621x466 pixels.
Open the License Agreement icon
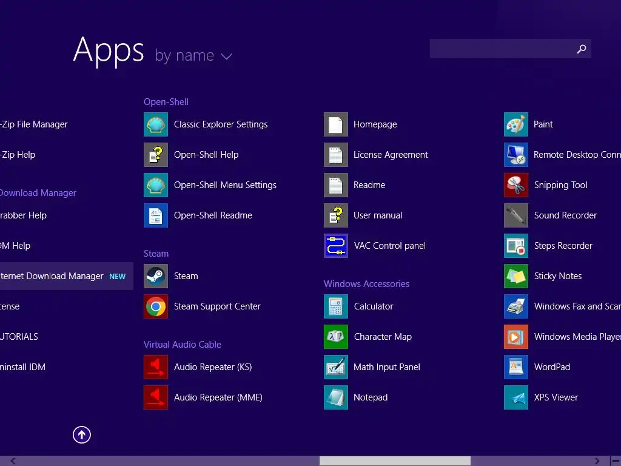click(336, 155)
